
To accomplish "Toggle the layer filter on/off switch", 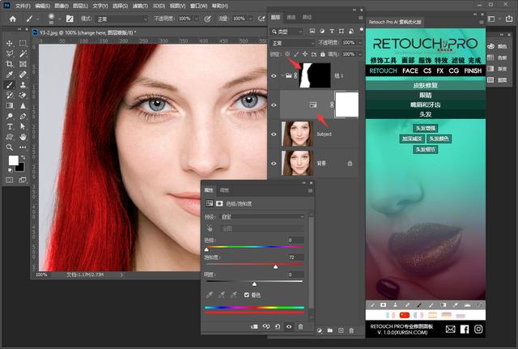I will click(x=362, y=29).
